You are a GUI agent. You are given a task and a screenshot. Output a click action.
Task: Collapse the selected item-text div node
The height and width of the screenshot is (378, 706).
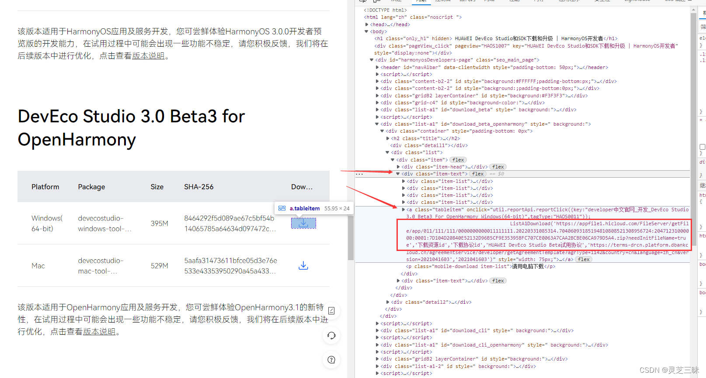pos(398,174)
